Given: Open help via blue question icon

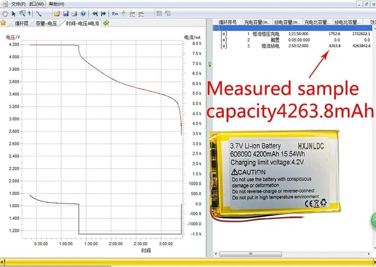Looking at the screenshot, I should (x=83, y=14).
